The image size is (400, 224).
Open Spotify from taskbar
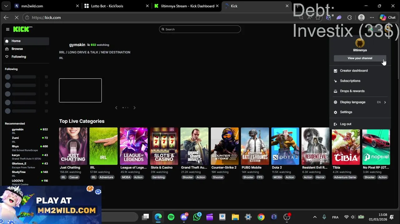click(x=171, y=217)
